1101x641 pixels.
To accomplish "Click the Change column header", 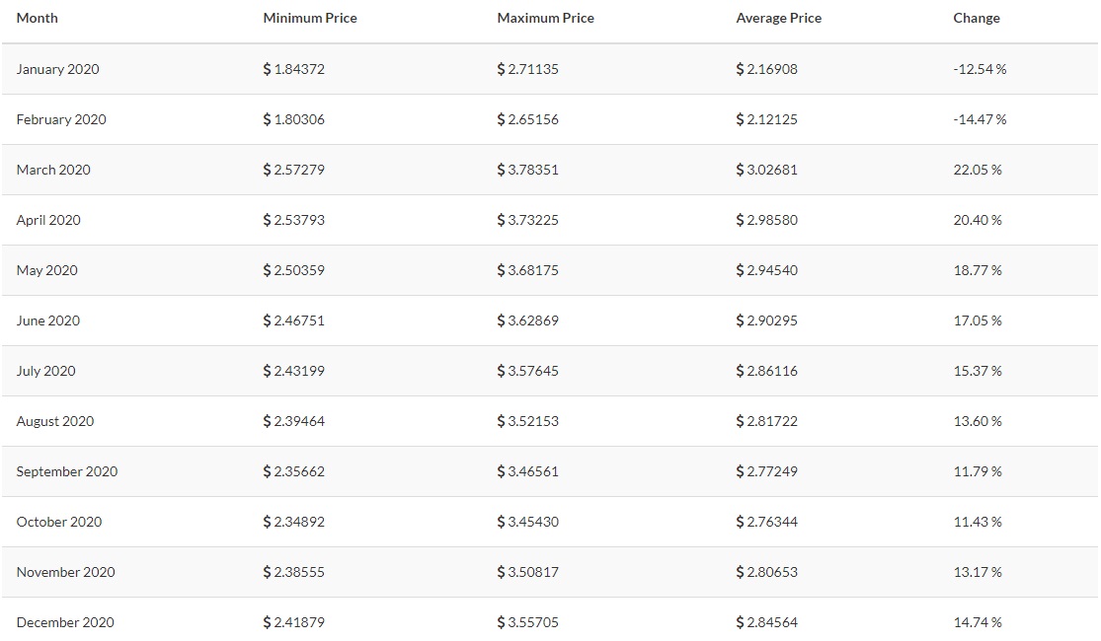I will [976, 18].
